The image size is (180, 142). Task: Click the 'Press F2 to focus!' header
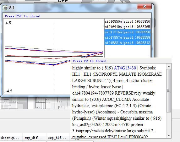(90, 61)
